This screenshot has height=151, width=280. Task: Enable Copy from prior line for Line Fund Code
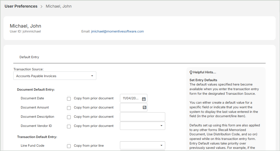[69, 146]
